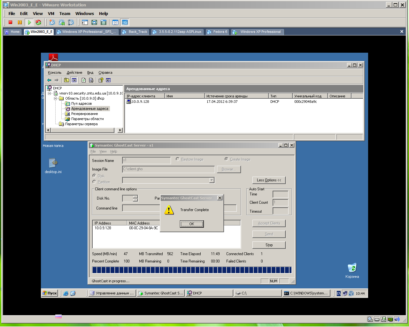The image size is (409, 327).
Task: Go back in the DHCP console toolbar
Action: [x=49, y=80]
